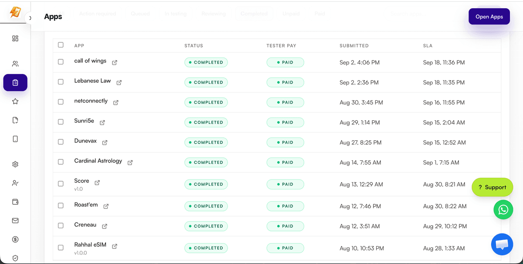Image resolution: width=523 pixels, height=264 pixels.
Task: Open the Rahhal eSIM app name
Action: (x=91, y=245)
